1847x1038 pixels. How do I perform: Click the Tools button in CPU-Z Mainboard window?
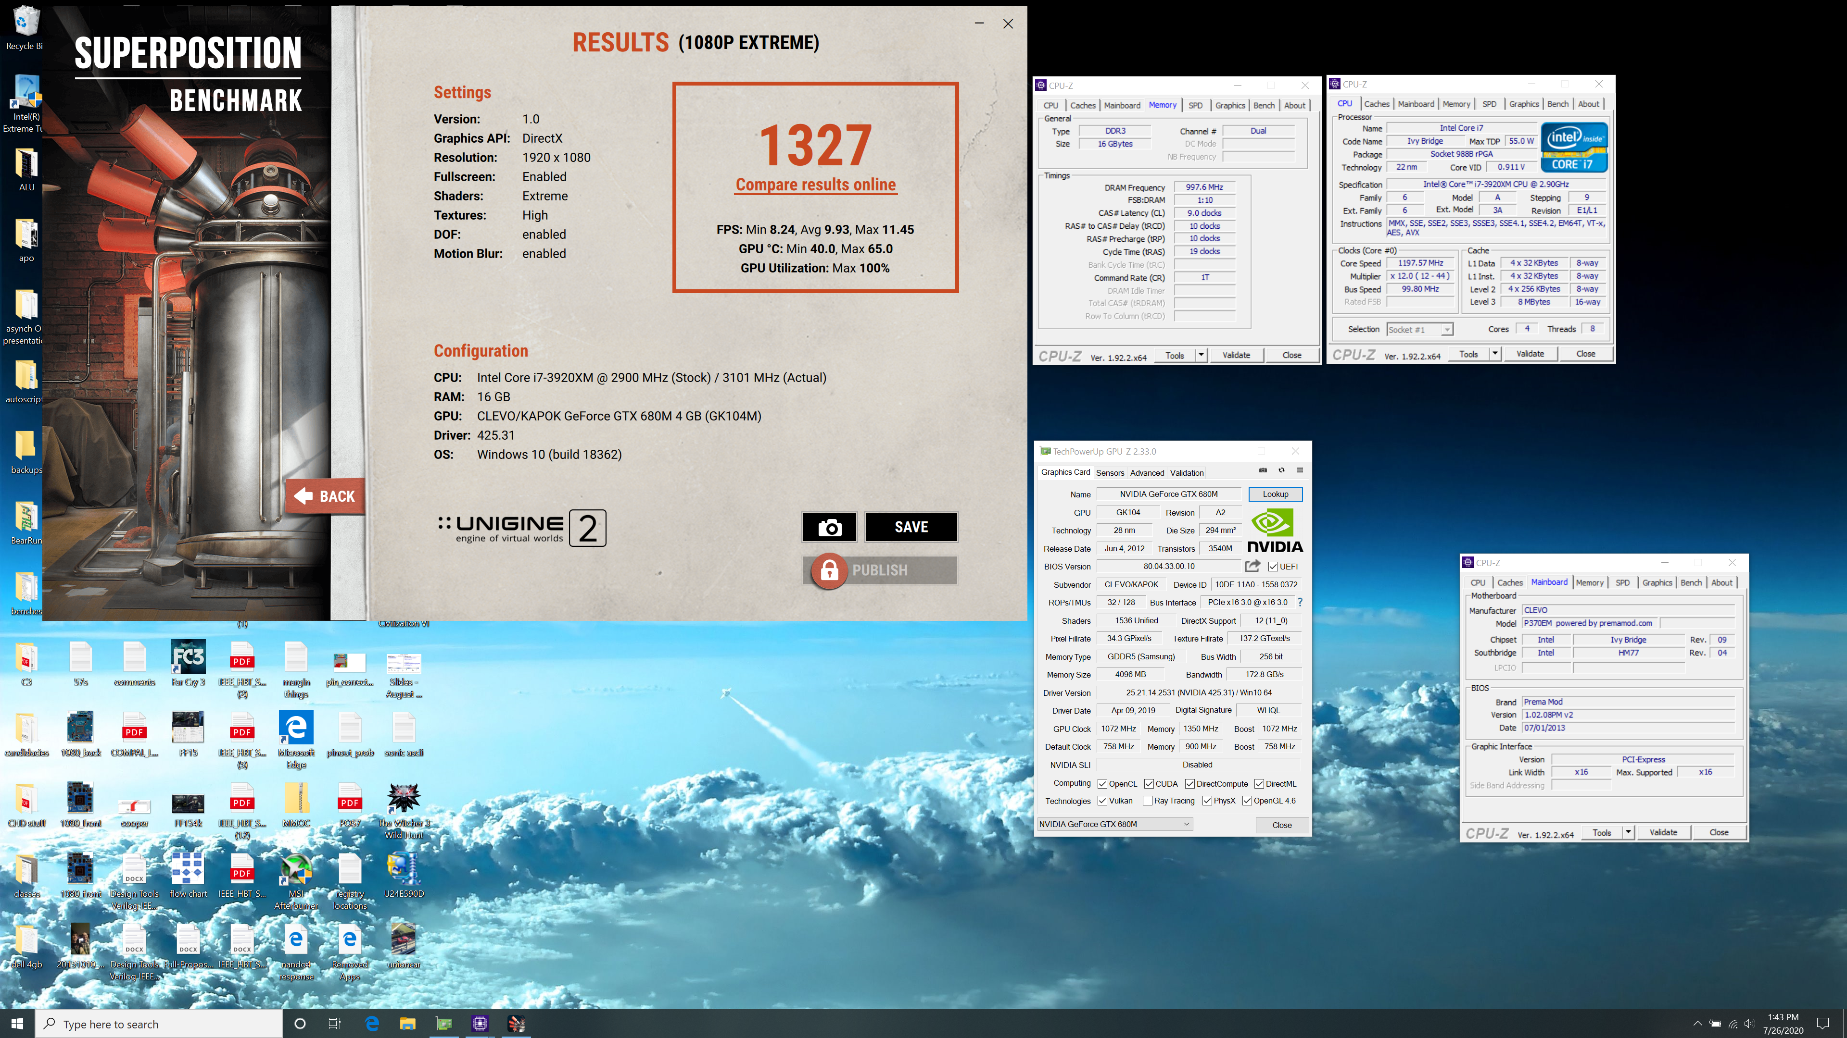point(1603,832)
